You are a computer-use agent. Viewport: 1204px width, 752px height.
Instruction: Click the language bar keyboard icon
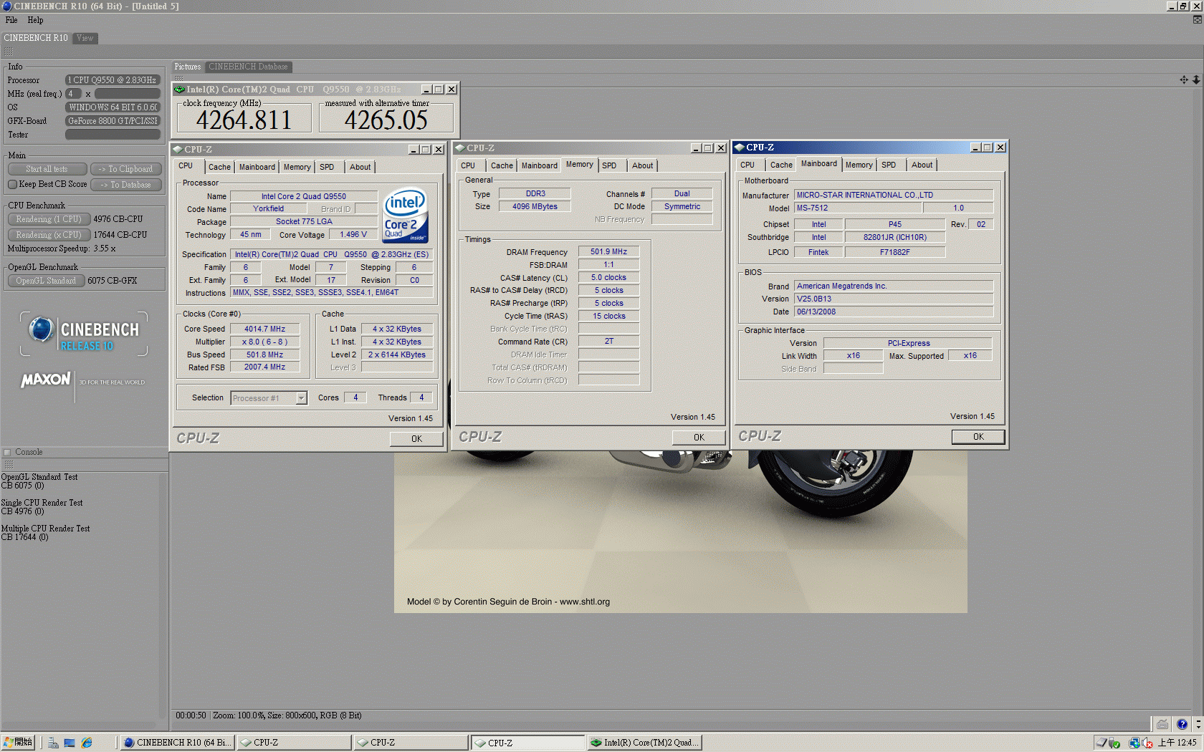tap(1162, 724)
